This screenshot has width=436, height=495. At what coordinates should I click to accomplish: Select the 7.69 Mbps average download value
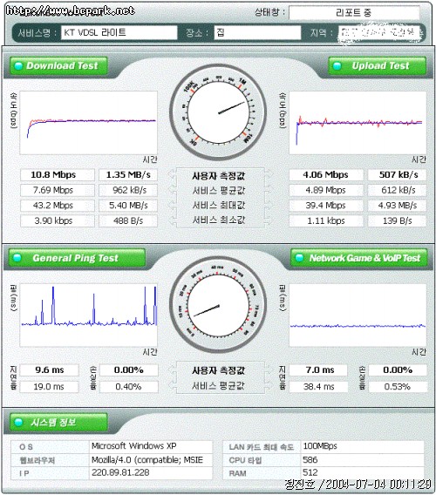tap(58, 190)
